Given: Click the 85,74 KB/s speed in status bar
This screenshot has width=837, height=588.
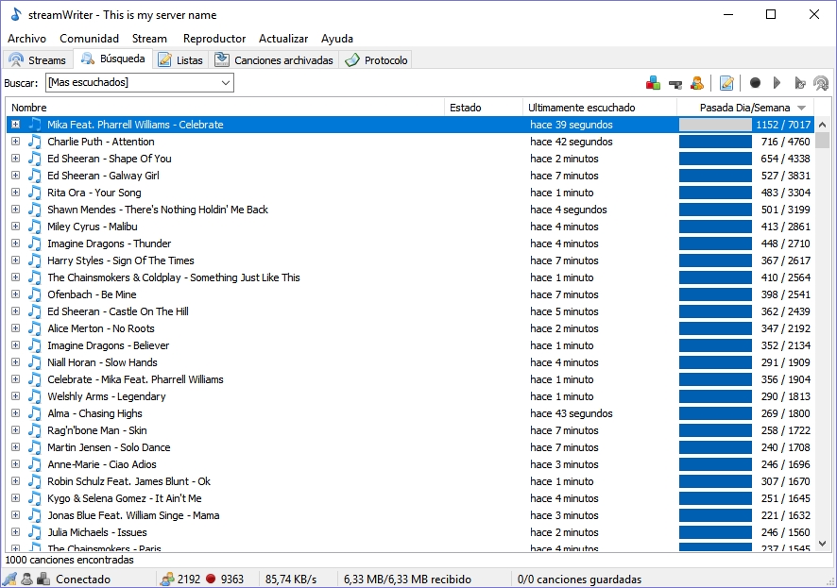Looking at the screenshot, I should point(291,579).
